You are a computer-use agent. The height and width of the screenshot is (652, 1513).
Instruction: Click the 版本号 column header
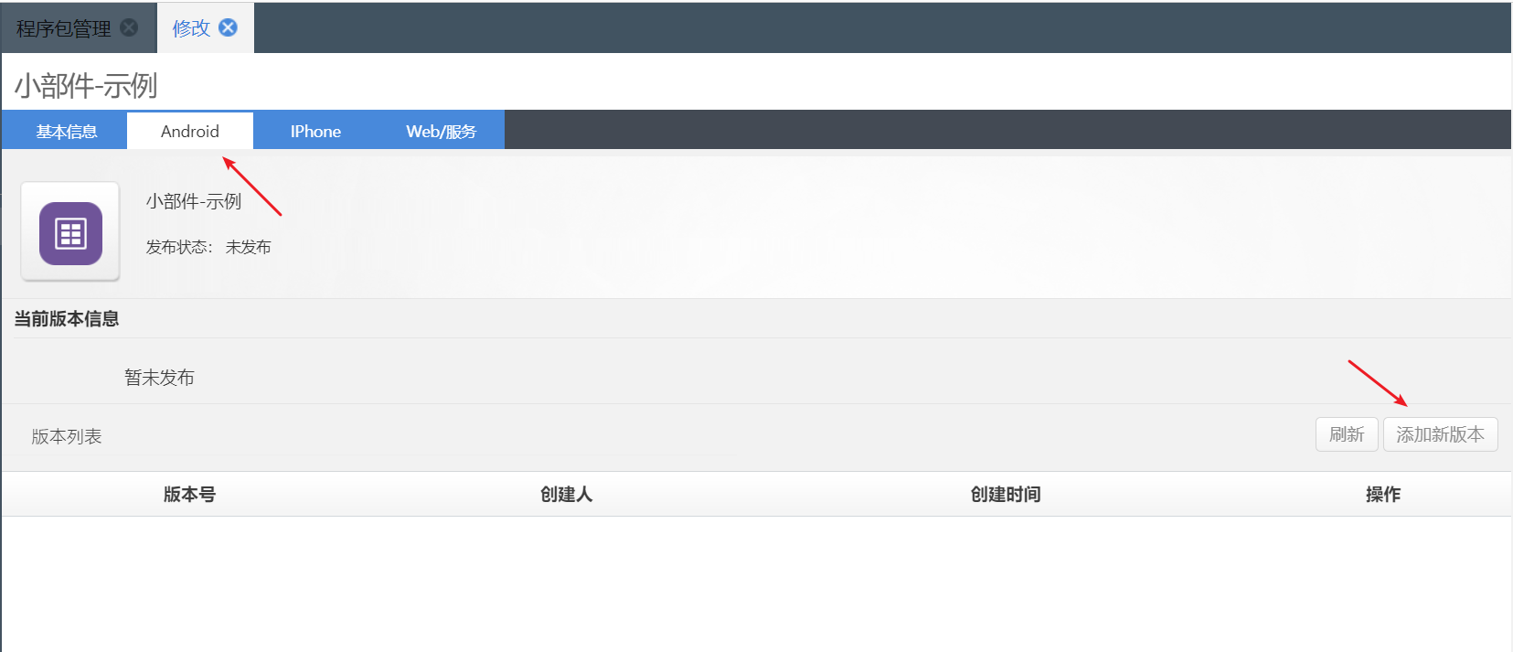point(189,494)
